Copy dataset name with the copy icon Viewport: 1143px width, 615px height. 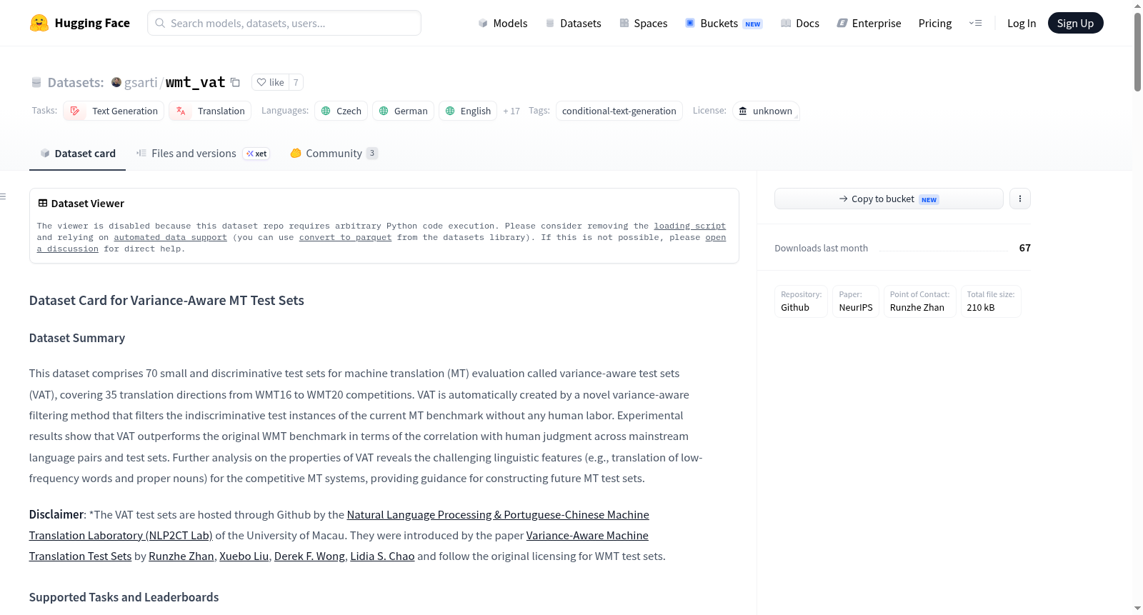pos(235,82)
